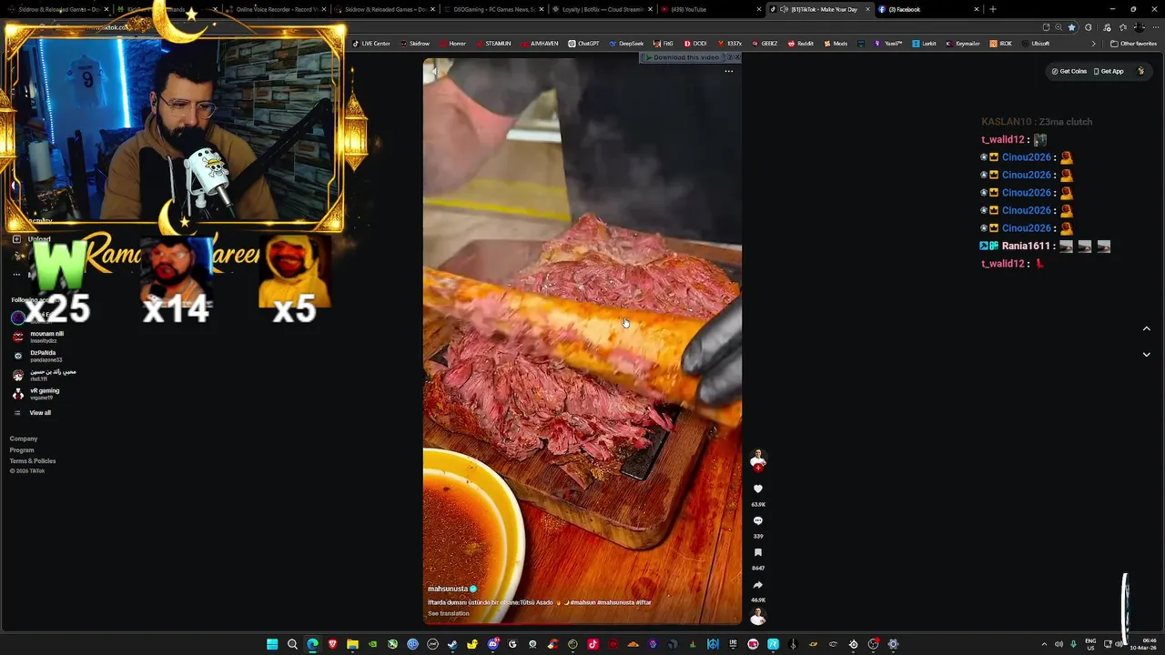
Task: Click the zoom magnifier in address bar
Action: pyautogui.click(x=1058, y=27)
